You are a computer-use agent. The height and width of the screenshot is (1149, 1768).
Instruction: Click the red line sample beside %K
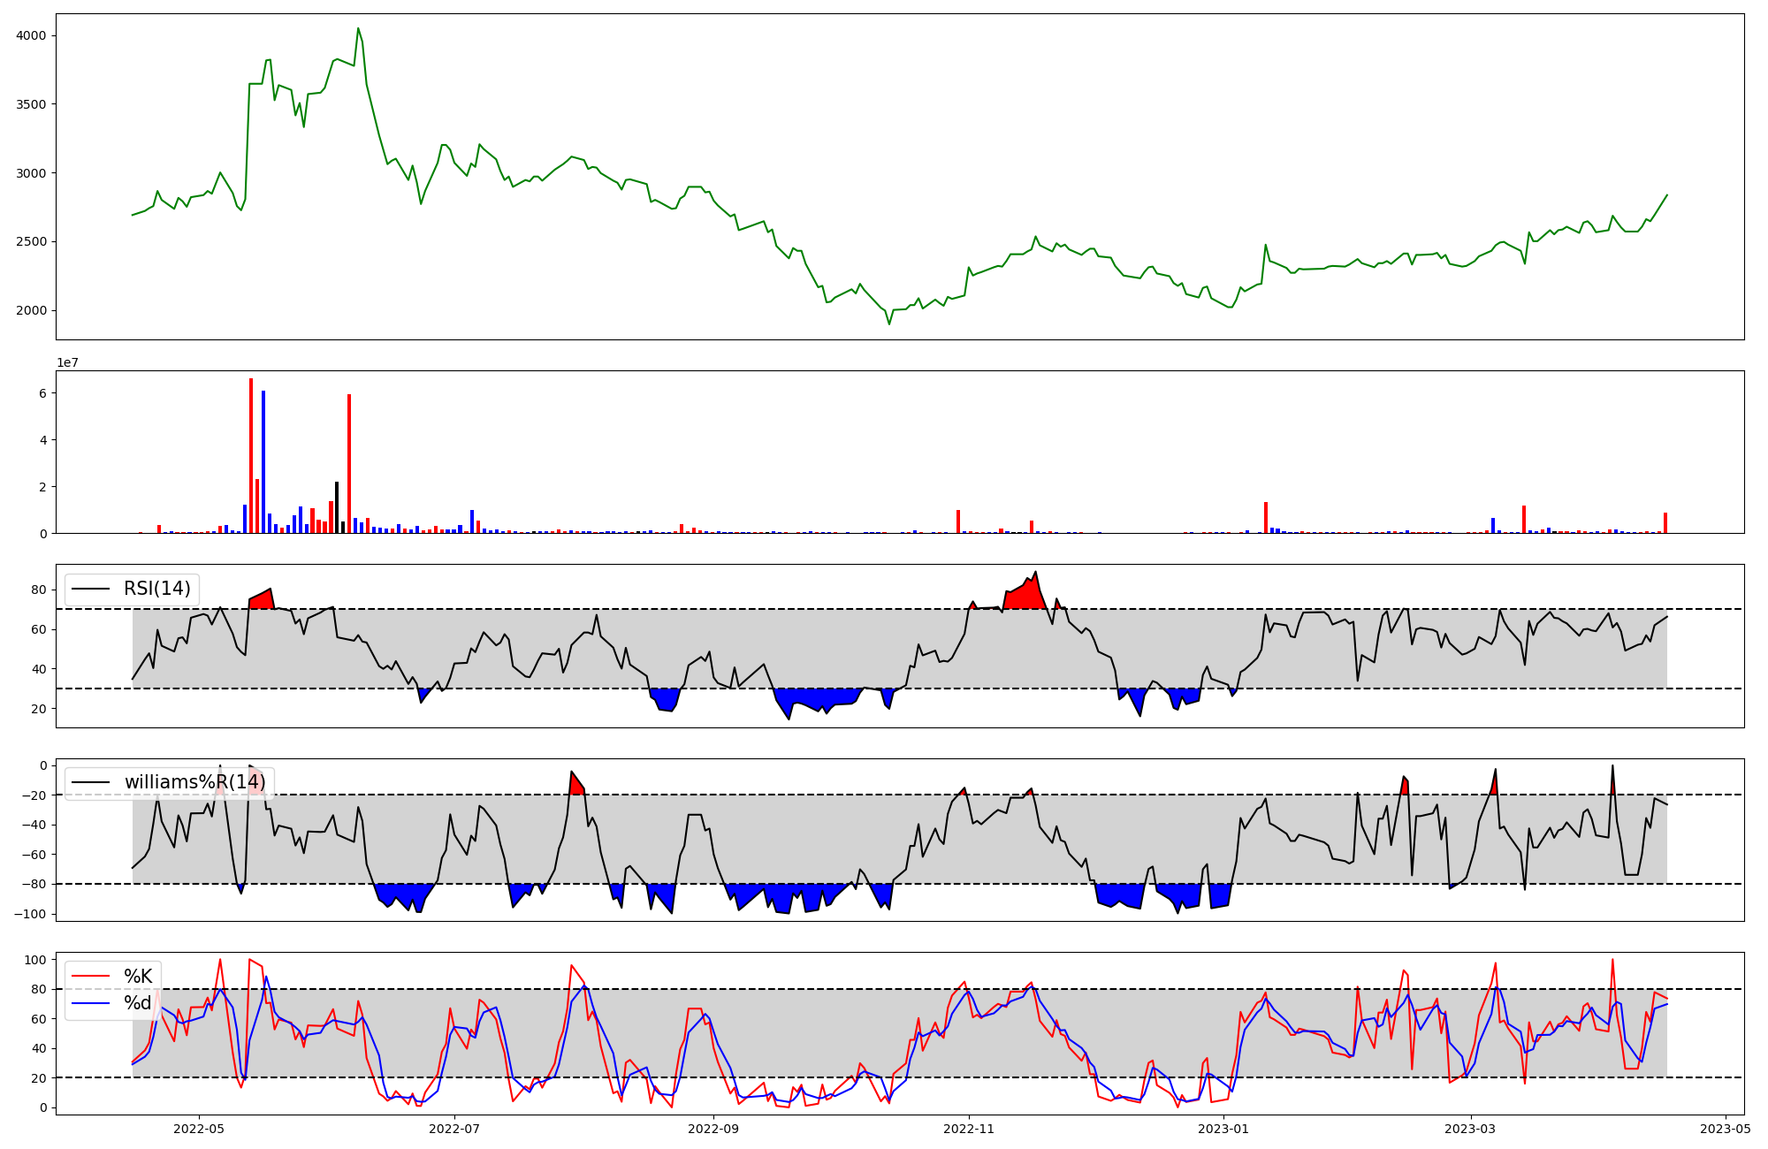(91, 977)
